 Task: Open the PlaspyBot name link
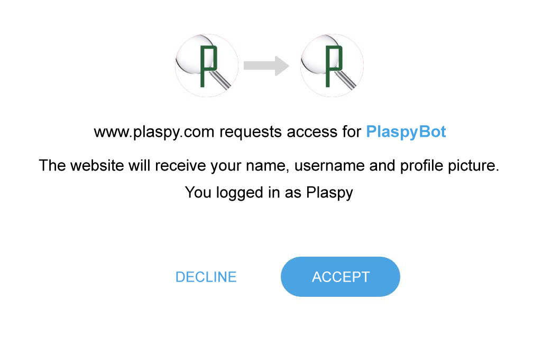point(407,131)
